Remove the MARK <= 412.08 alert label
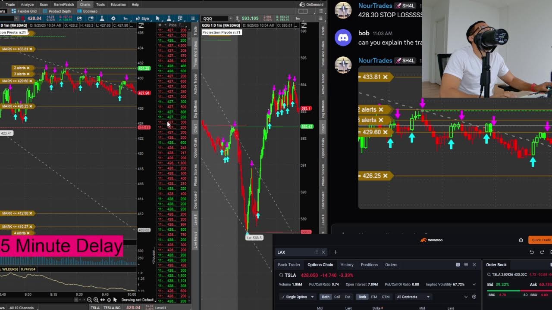 pos(31,213)
